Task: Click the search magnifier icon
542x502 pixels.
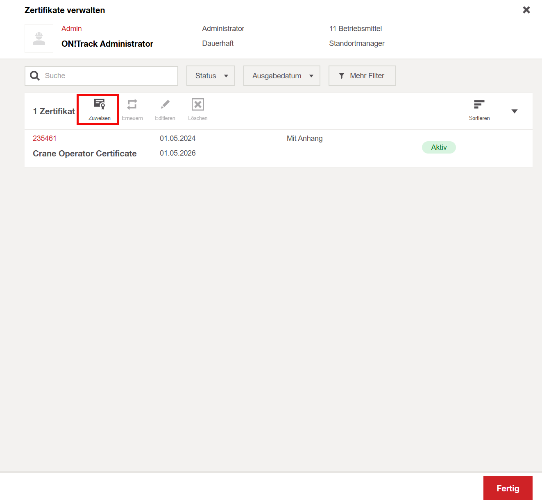Action: coord(35,76)
